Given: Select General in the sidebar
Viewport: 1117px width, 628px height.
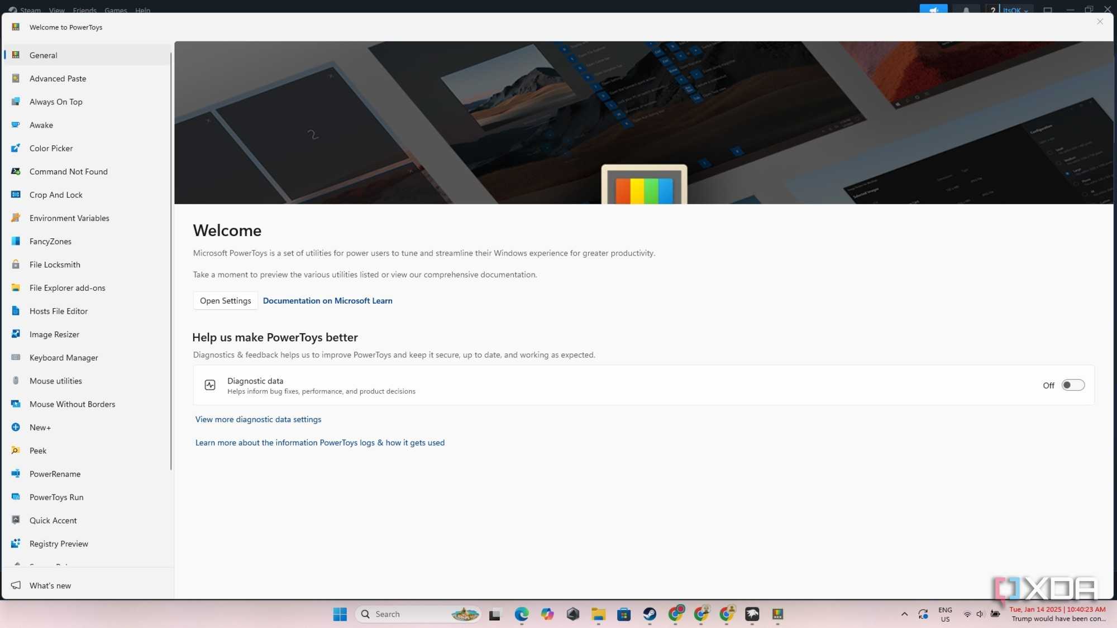Looking at the screenshot, I should 87,55.
